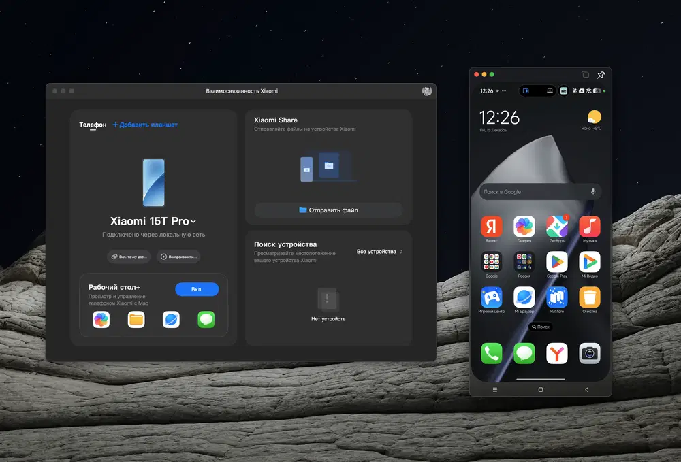Click the multi-window icon in phone mirror titlebar

click(586, 75)
